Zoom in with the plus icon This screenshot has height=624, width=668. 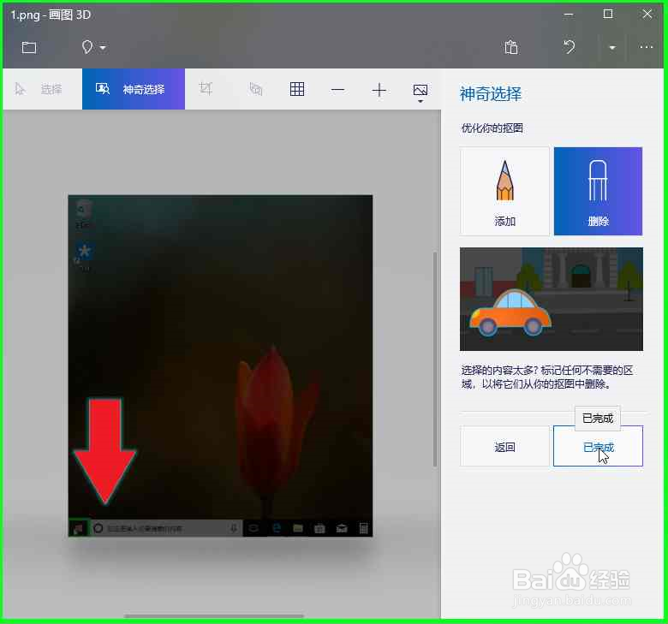tap(379, 90)
